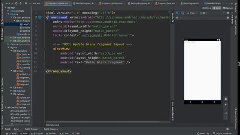240x135 pixels.
Task: Click the info icon in second design toolbar
Action: [228, 18]
